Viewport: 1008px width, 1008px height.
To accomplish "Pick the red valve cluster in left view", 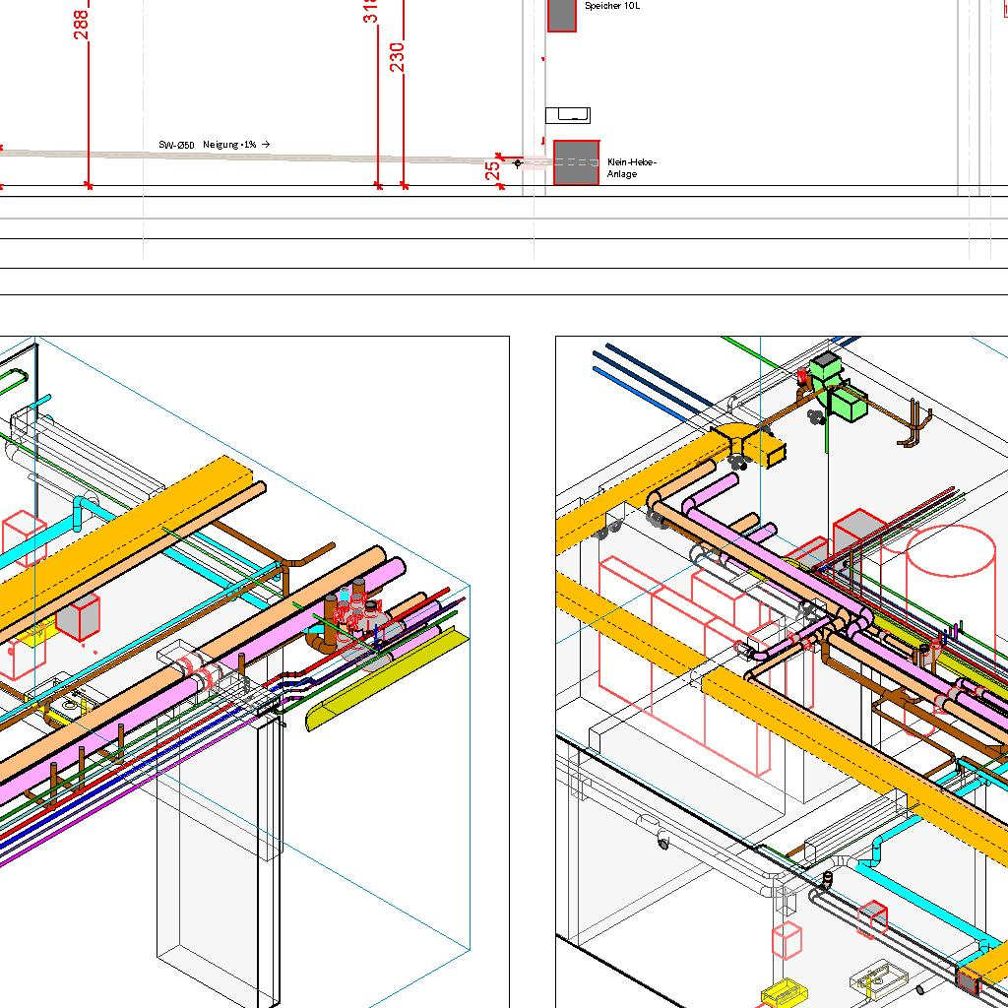I will [x=354, y=615].
